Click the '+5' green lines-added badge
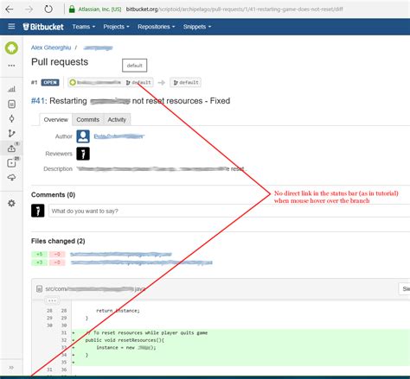The image size is (410, 379). (39, 255)
